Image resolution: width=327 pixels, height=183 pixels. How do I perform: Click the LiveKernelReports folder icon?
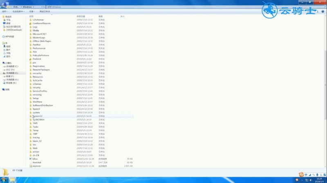click(31, 23)
